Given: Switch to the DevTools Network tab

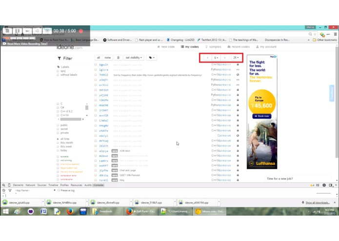Looking at the screenshot, I should (x=30, y=185).
